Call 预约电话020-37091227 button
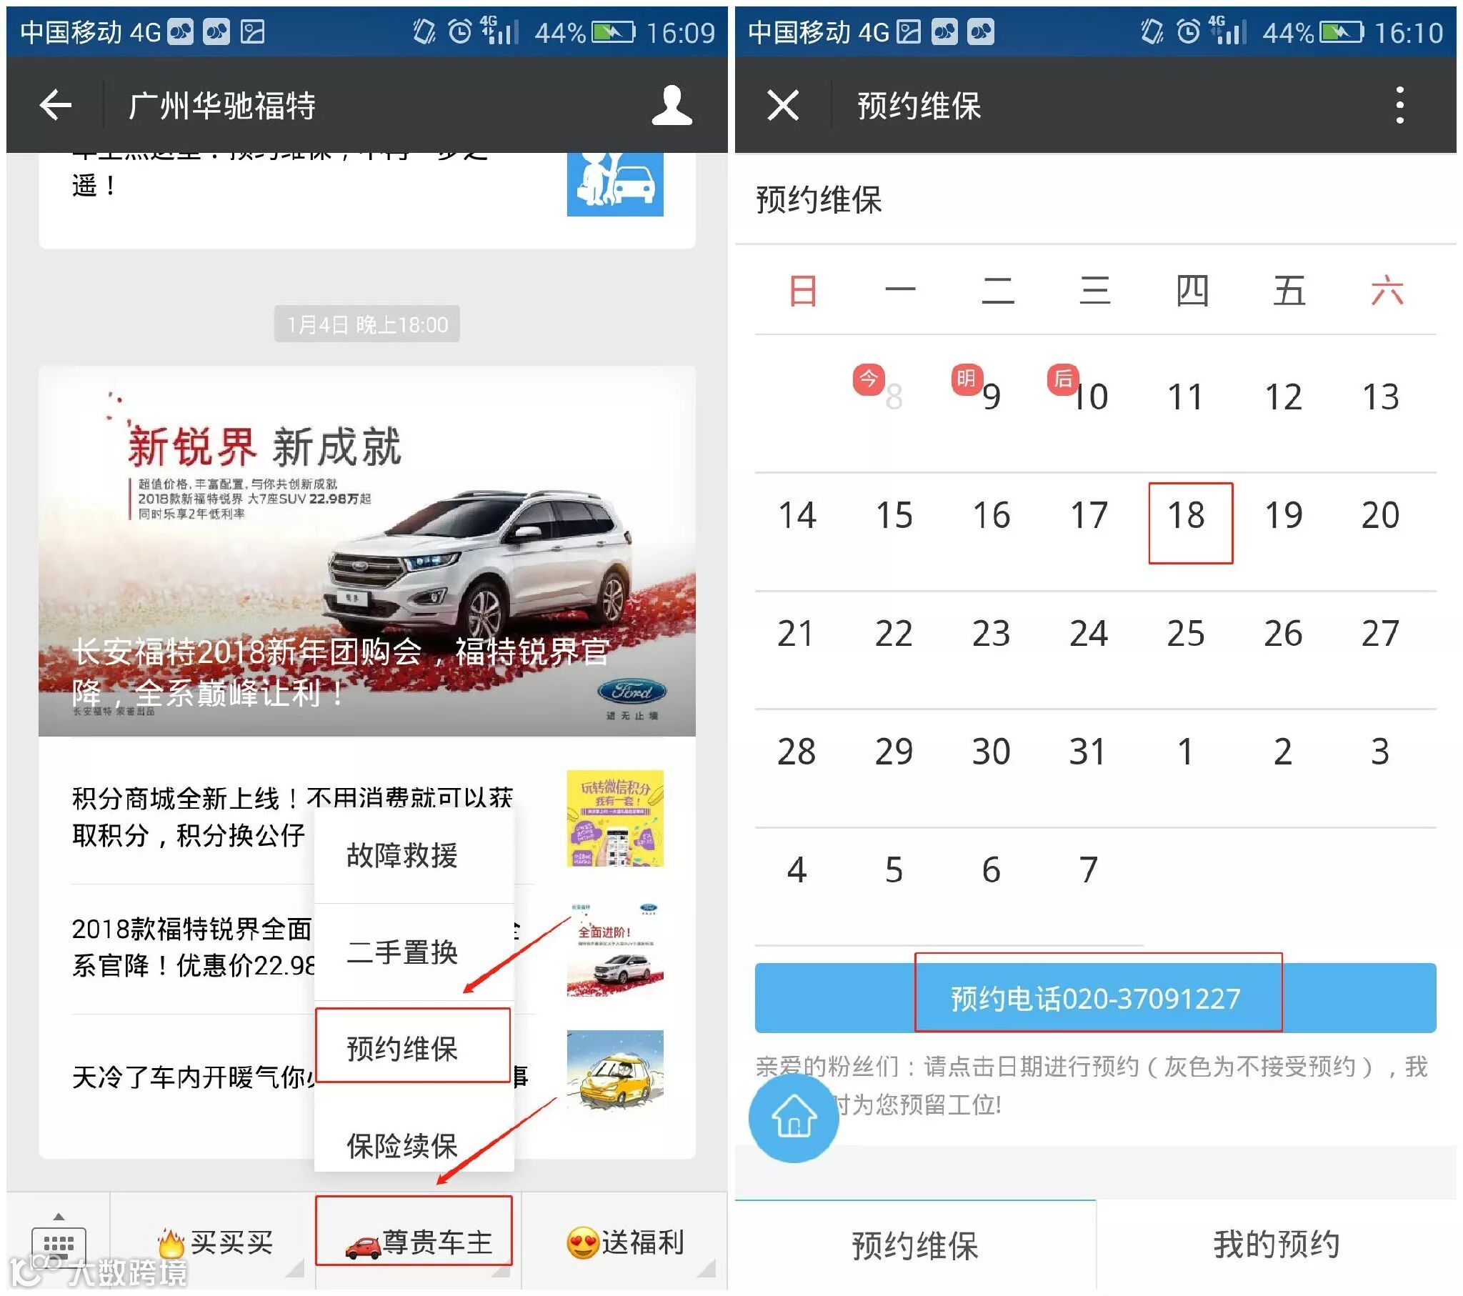This screenshot has width=1463, height=1296. point(1095,998)
